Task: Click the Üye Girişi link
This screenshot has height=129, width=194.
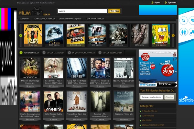Action: pos(172,3)
